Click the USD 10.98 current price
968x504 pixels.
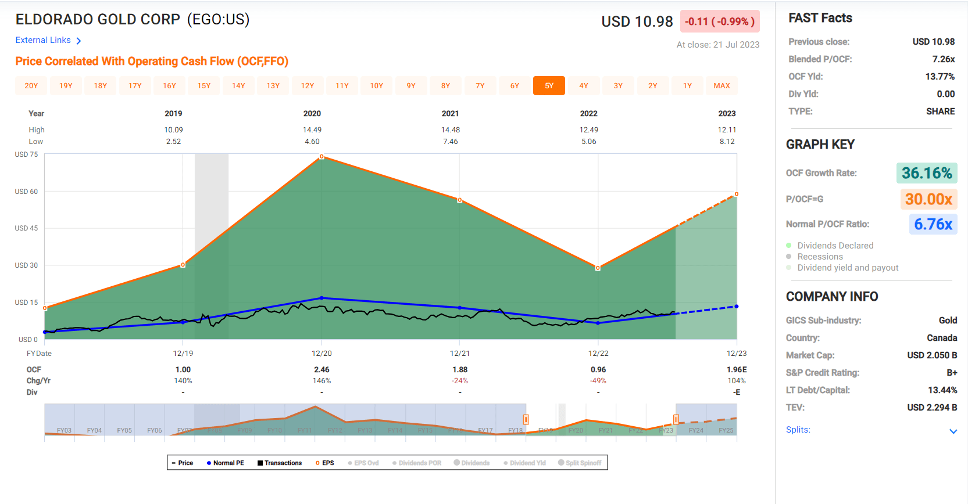(x=637, y=21)
